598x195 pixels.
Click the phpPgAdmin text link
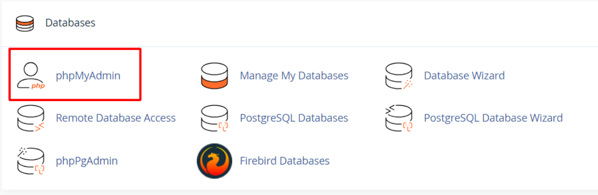tap(87, 161)
